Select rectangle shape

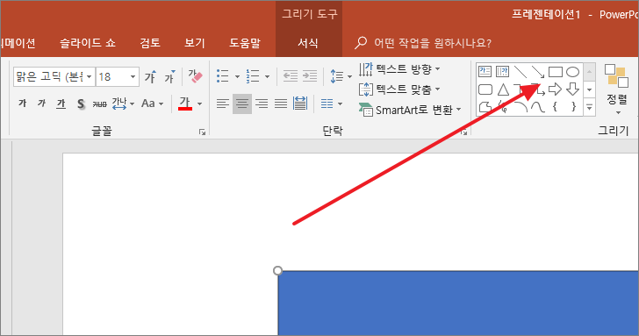(x=556, y=72)
